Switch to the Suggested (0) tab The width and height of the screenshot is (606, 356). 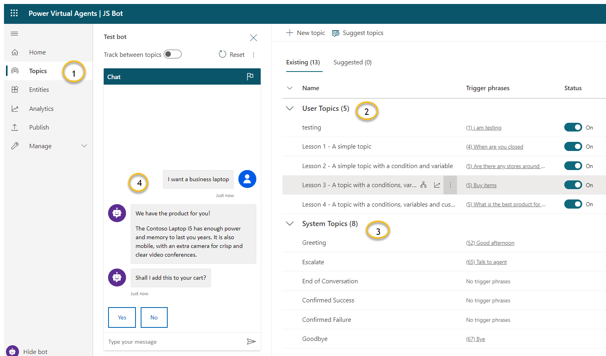(x=352, y=62)
